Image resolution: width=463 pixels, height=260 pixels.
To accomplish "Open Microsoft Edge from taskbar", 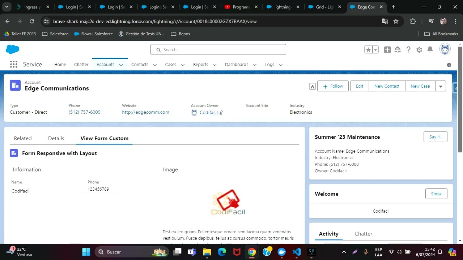I will click(222, 252).
